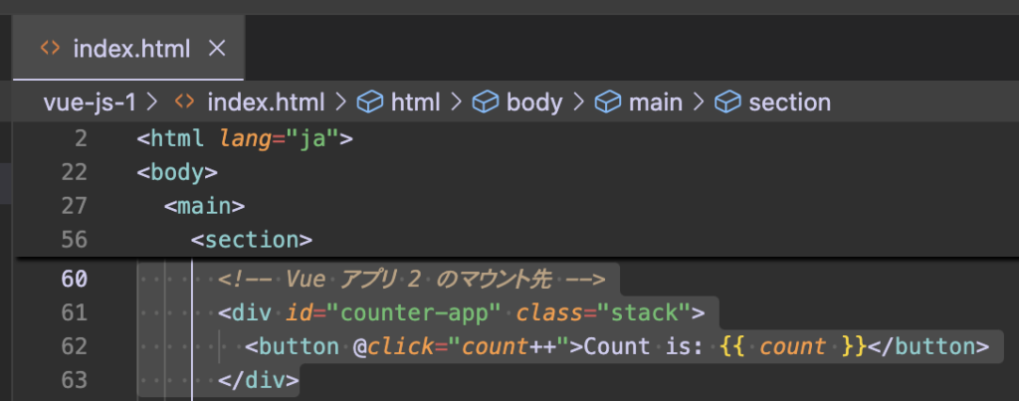Click the HTML file icon in tab
Screen dimensions: 1019x401
[50, 48]
